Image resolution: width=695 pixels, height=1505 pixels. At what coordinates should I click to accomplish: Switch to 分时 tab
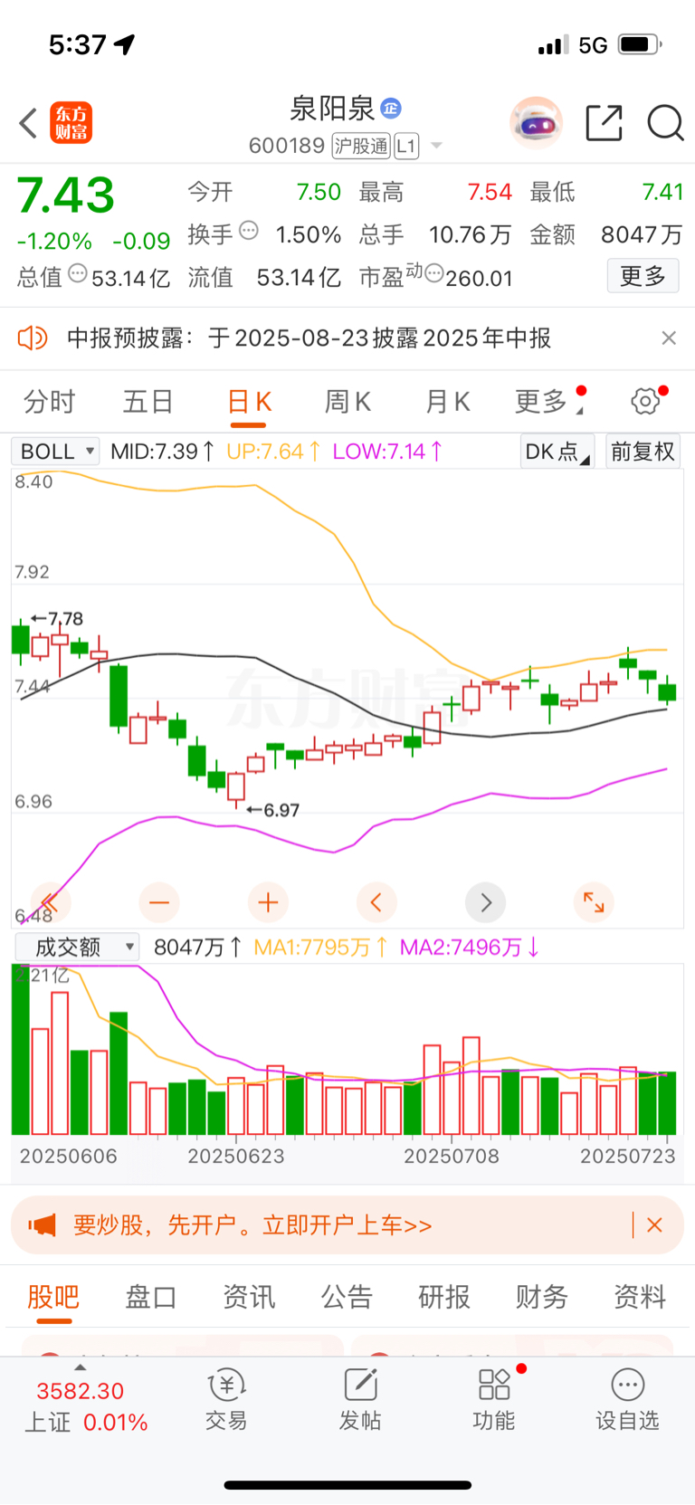coord(50,401)
